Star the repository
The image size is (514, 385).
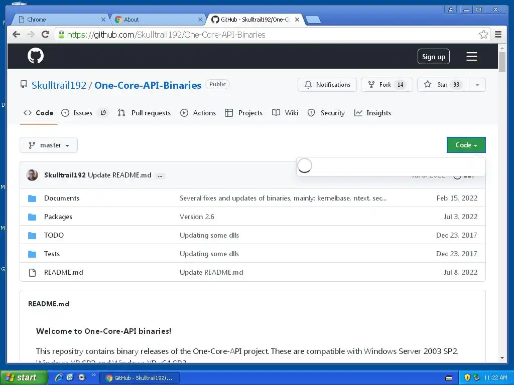pyautogui.click(x=443, y=85)
